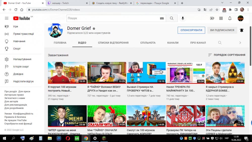Open the video thumbnail with duration 9:39

tap(107, 116)
